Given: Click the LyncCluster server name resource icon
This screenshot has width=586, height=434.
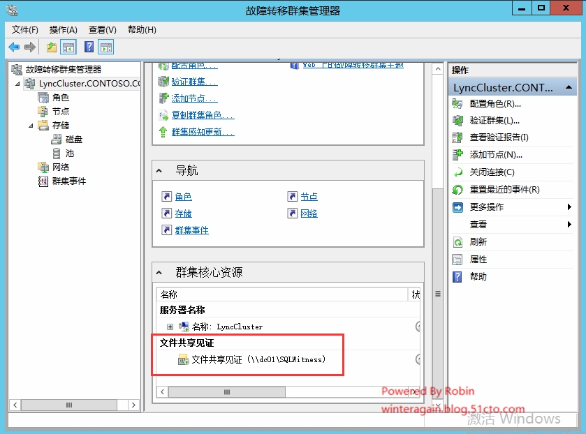Looking at the screenshot, I should click(184, 327).
